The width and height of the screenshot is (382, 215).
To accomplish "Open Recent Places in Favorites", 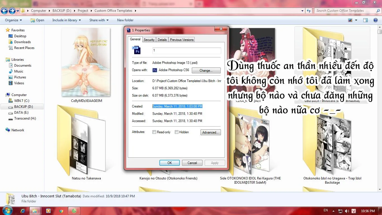I will [24, 48].
